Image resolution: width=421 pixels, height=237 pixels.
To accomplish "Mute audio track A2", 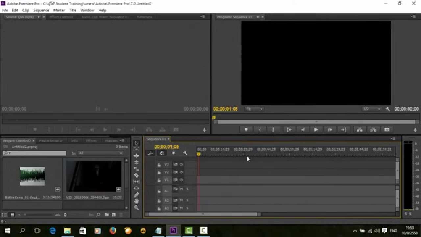I will (181, 200).
